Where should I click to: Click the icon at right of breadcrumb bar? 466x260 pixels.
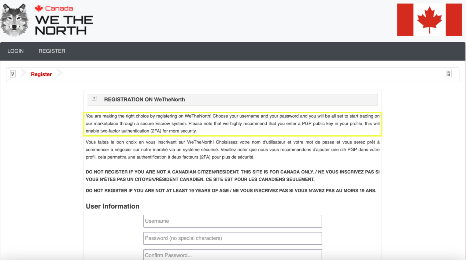(x=449, y=74)
